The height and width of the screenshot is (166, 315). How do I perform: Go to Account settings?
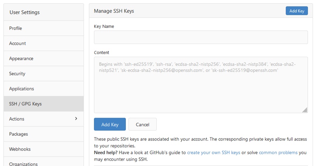17,43
